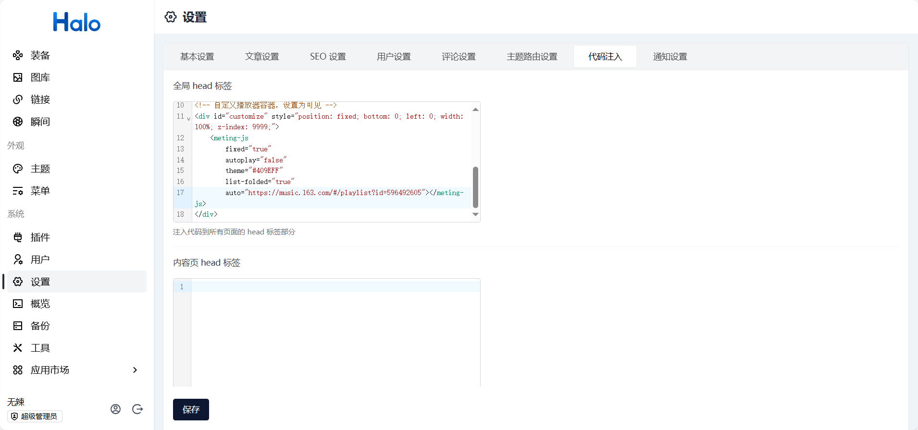This screenshot has width=918, height=430.
Task: Click the 概览 sidebar label
Action: click(40, 304)
